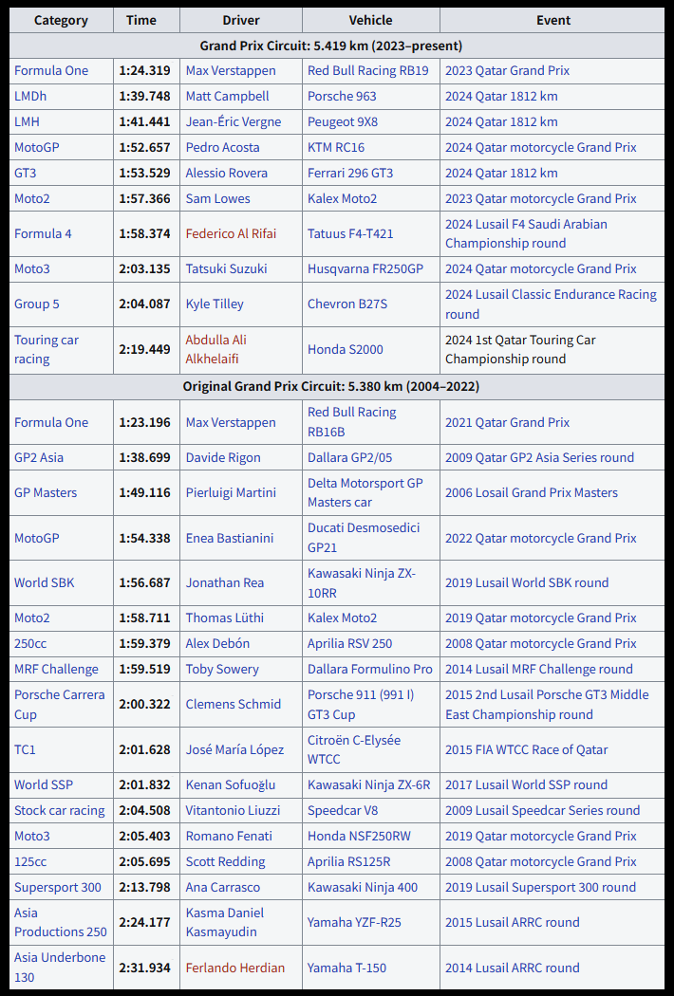The width and height of the screenshot is (674, 996).
Task: Open Sam Lowes link
Action: [218, 198]
